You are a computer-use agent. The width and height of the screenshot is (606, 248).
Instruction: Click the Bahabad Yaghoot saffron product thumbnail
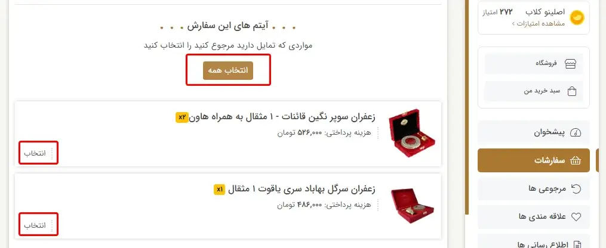[x=412, y=206]
